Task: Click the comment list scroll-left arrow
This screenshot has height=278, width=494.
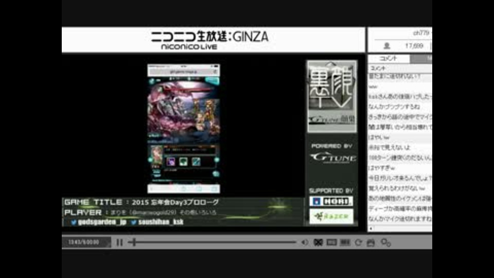Action: tap(371, 228)
